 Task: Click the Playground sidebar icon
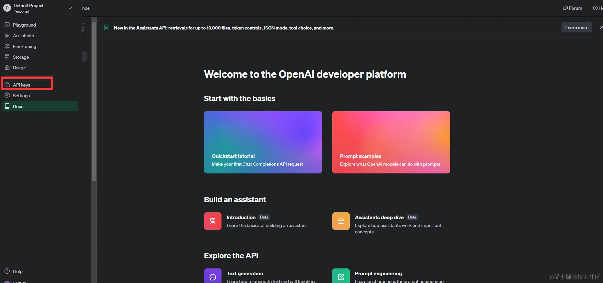click(x=7, y=25)
